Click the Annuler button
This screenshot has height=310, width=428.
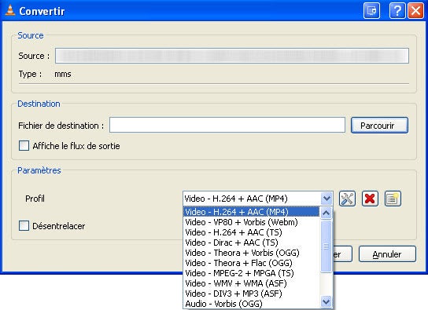pyautogui.click(x=387, y=254)
